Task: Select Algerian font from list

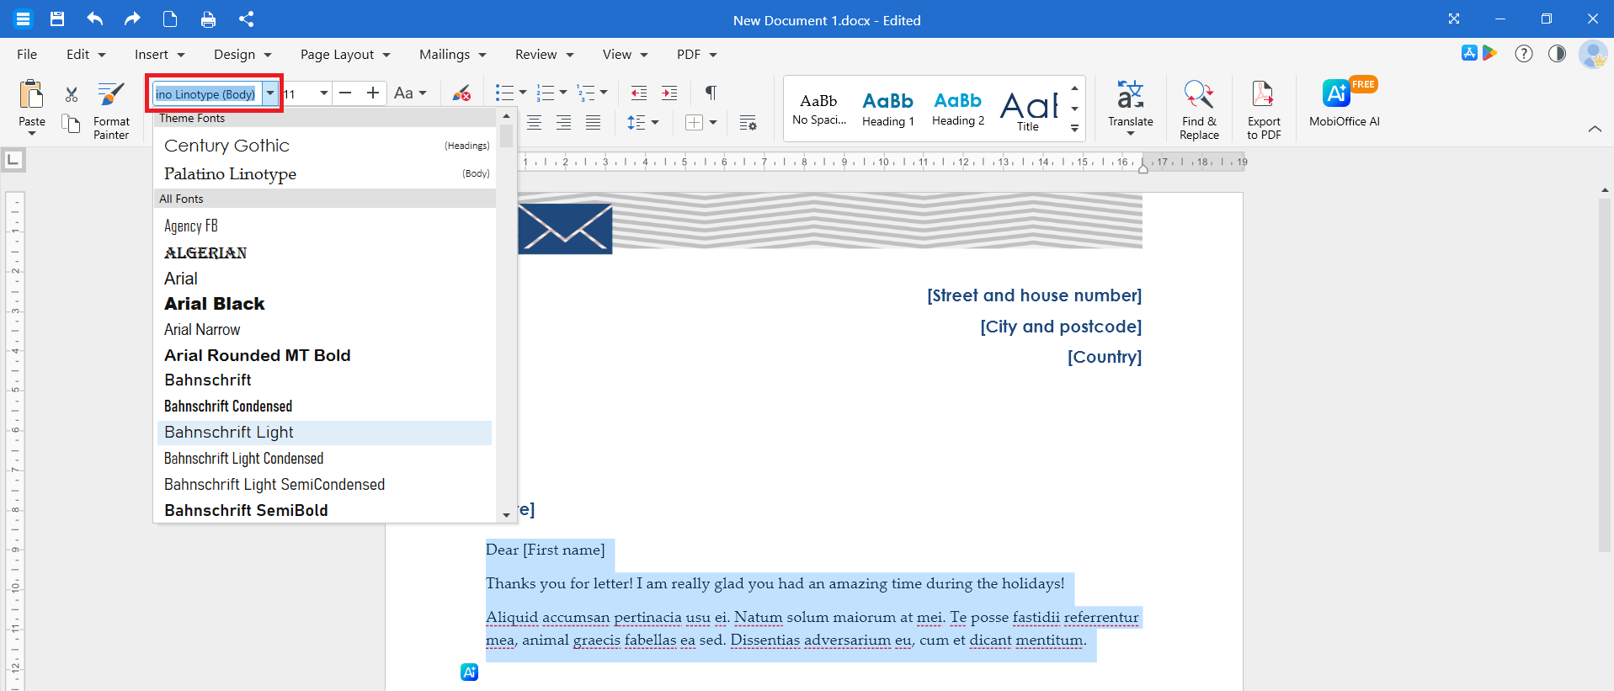Action: [x=325, y=252]
